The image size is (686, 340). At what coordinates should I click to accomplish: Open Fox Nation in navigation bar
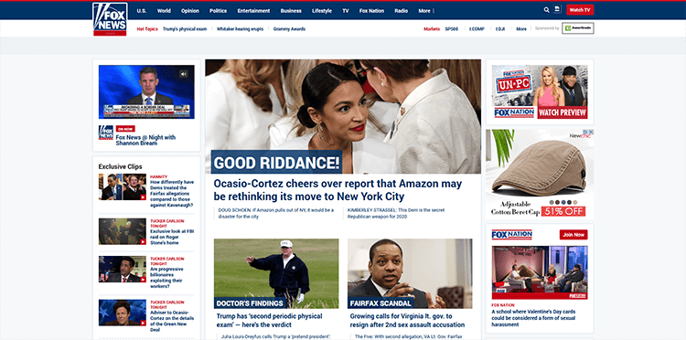coord(371,11)
